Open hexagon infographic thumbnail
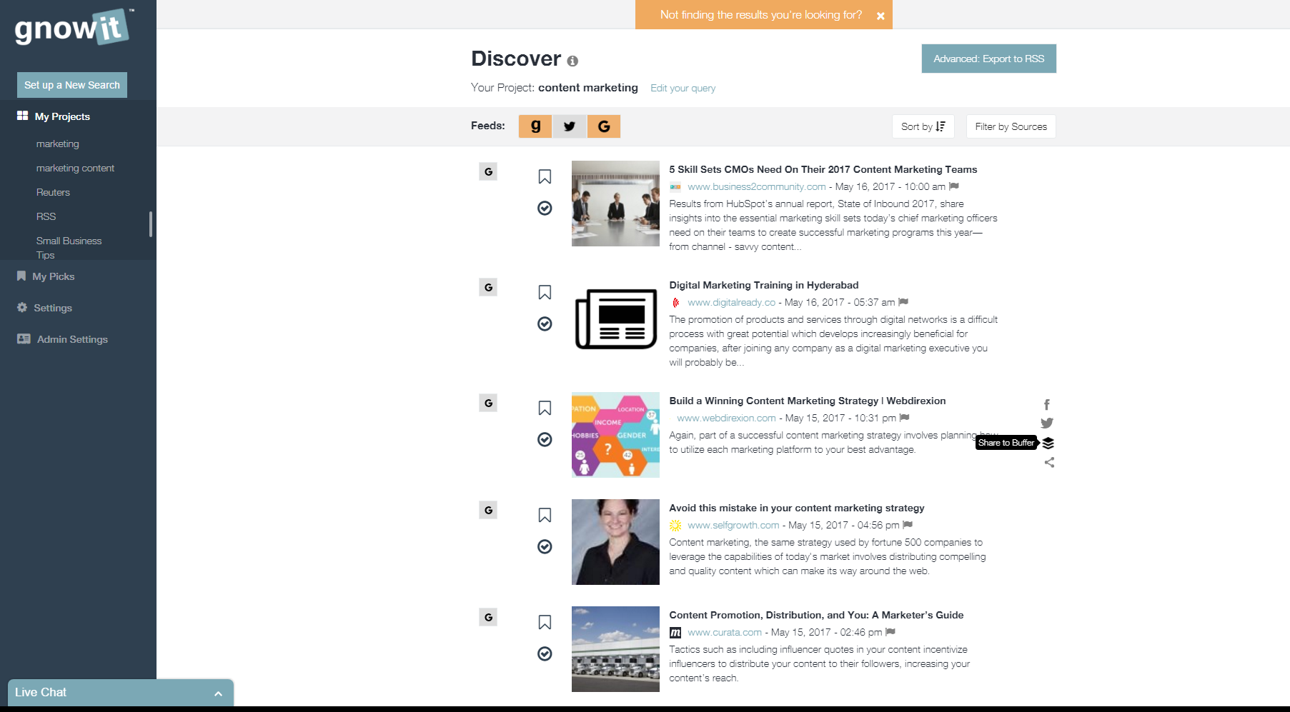The image size is (1290, 712). (615, 435)
